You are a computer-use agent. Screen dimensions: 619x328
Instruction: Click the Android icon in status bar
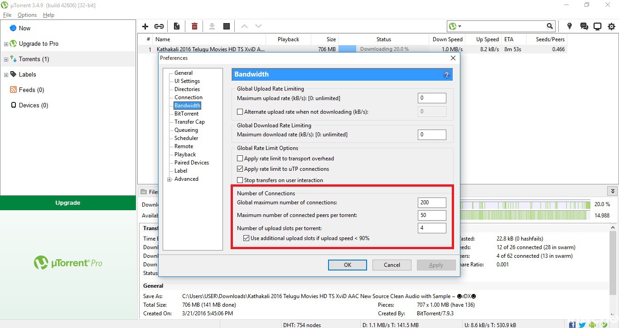tap(592, 324)
